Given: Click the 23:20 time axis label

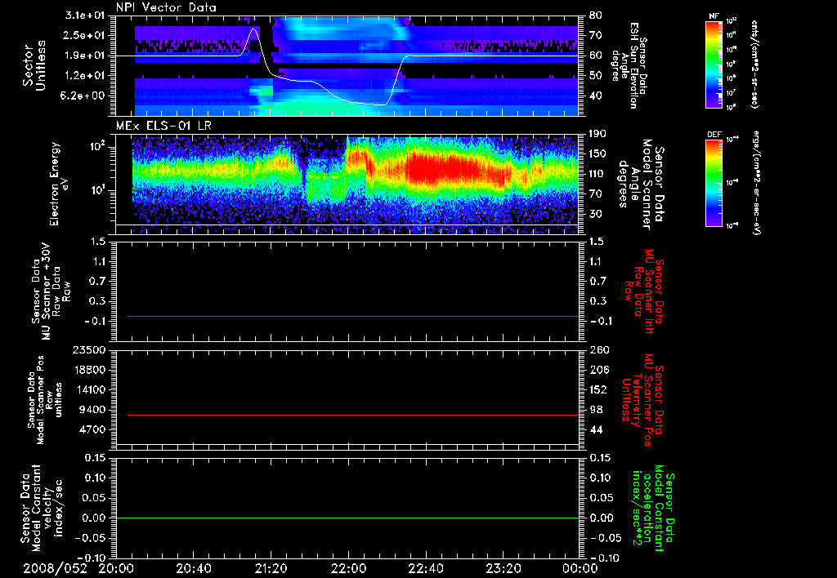Looking at the screenshot, I should (x=503, y=568).
